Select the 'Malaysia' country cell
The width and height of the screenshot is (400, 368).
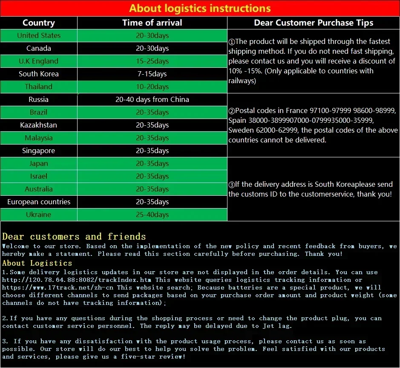click(39, 138)
